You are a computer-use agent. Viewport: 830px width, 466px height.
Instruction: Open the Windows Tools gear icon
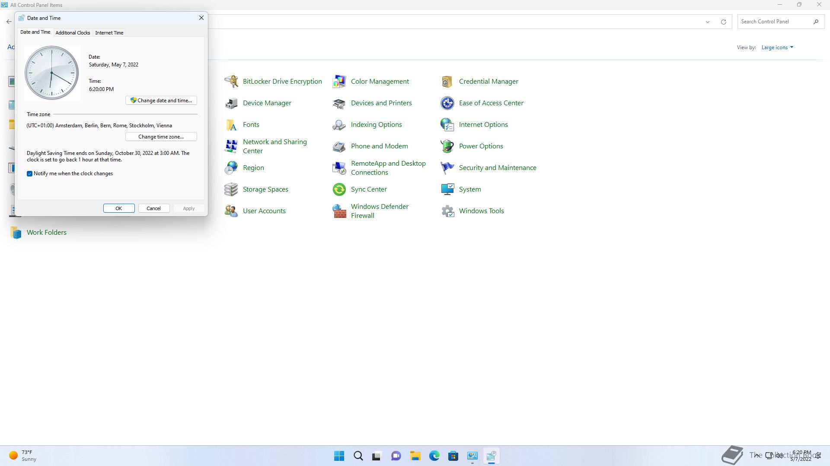pyautogui.click(x=447, y=211)
